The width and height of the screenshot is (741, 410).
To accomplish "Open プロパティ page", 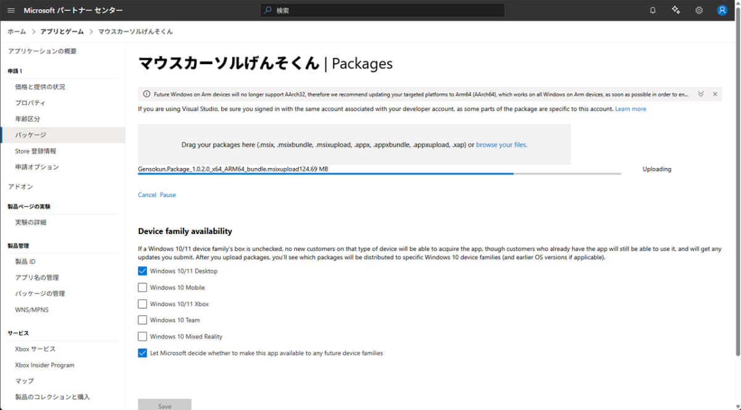I will click(30, 103).
